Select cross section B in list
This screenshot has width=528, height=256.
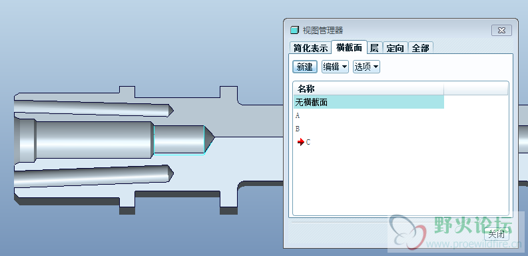(369, 129)
